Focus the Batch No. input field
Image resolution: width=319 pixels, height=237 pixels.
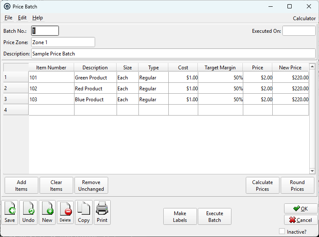click(45, 31)
